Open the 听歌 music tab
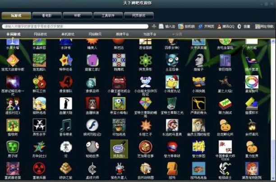The height and width of the screenshot is (182, 276). tap(78, 16)
